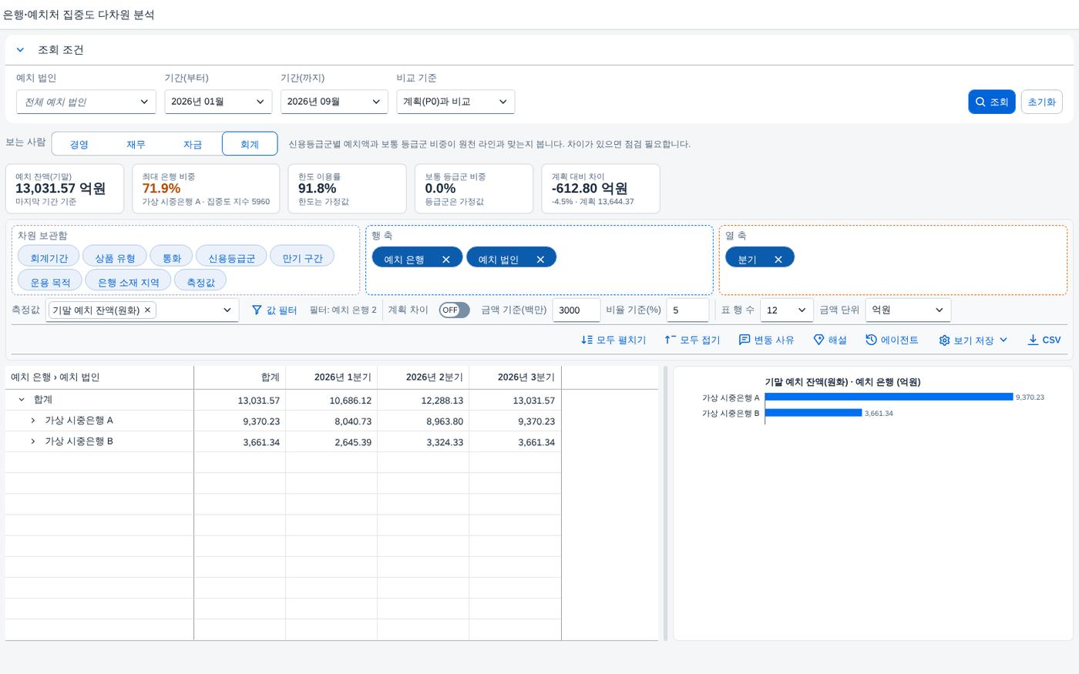Screen dimensions: 1079x674
Task: Expand the 가상 시중은행 B row
Action: pos(33,441)
